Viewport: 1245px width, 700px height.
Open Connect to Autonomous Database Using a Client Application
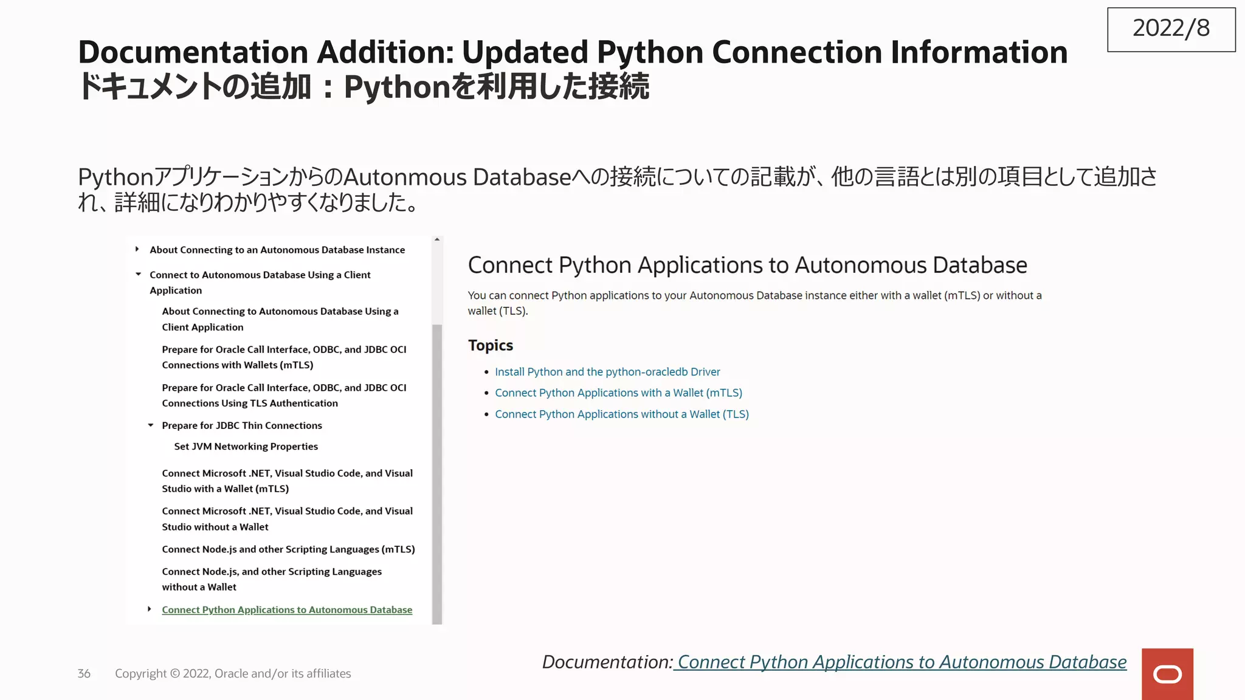(260, 283)
